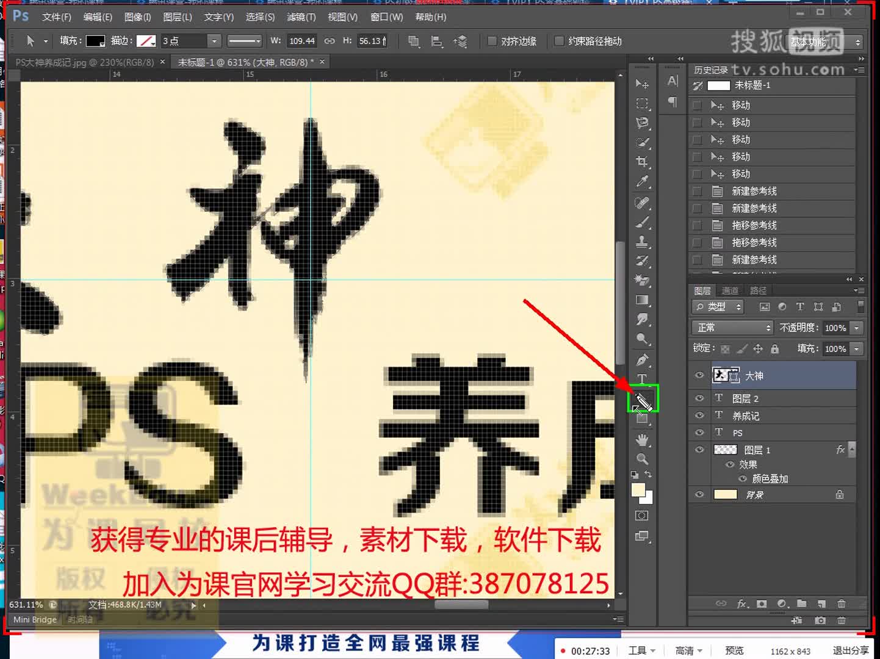
Task: Change the screen mode icon
Action: [642, 536]
